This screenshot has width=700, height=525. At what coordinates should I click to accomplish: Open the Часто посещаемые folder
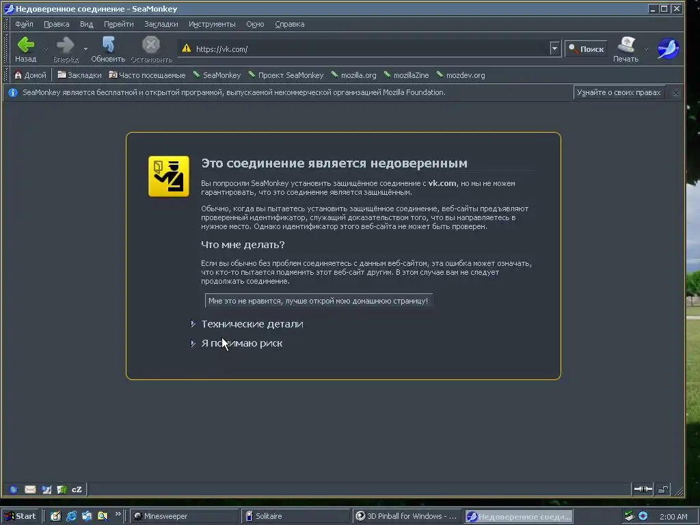click(148, 75)
